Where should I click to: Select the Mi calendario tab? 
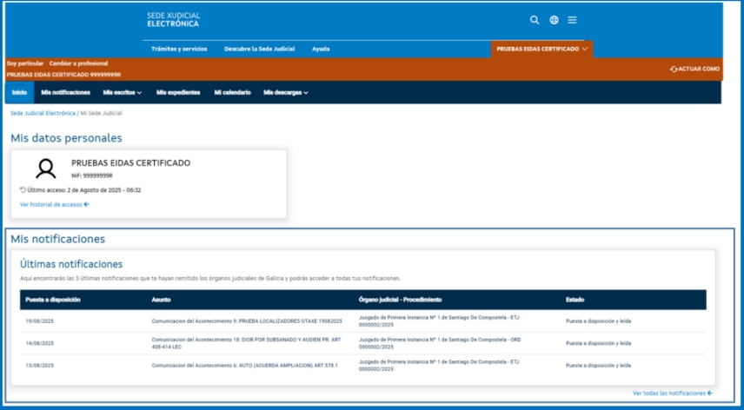[232, 92]
